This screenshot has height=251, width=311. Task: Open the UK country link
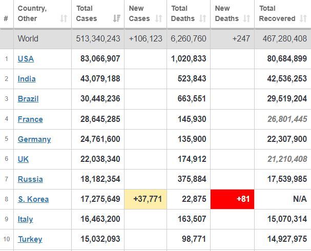(23, 159)
